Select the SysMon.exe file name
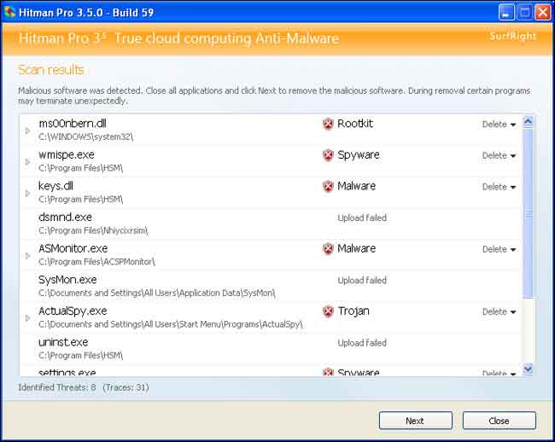Image resolution: width=555 pixels, height=442 pixels. [67, 280]
